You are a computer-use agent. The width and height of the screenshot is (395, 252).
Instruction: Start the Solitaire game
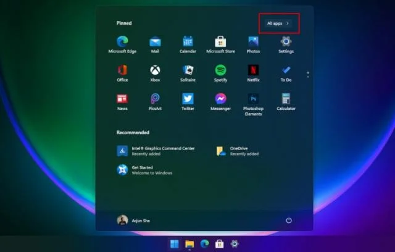tap(188, 73)
